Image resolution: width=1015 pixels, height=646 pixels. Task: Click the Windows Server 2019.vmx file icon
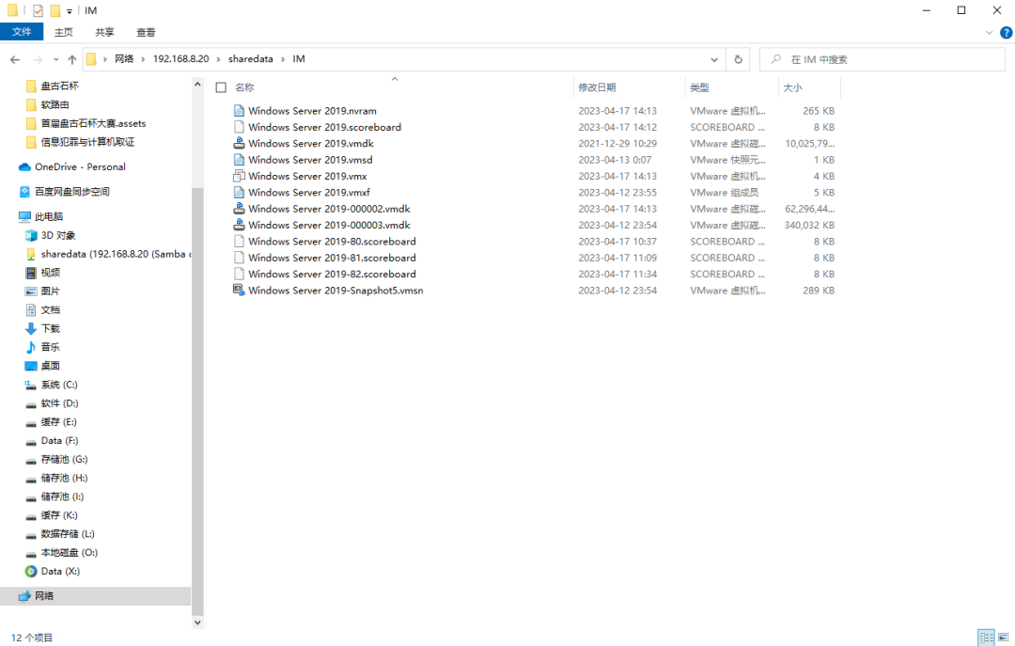(x=239, y=176)
